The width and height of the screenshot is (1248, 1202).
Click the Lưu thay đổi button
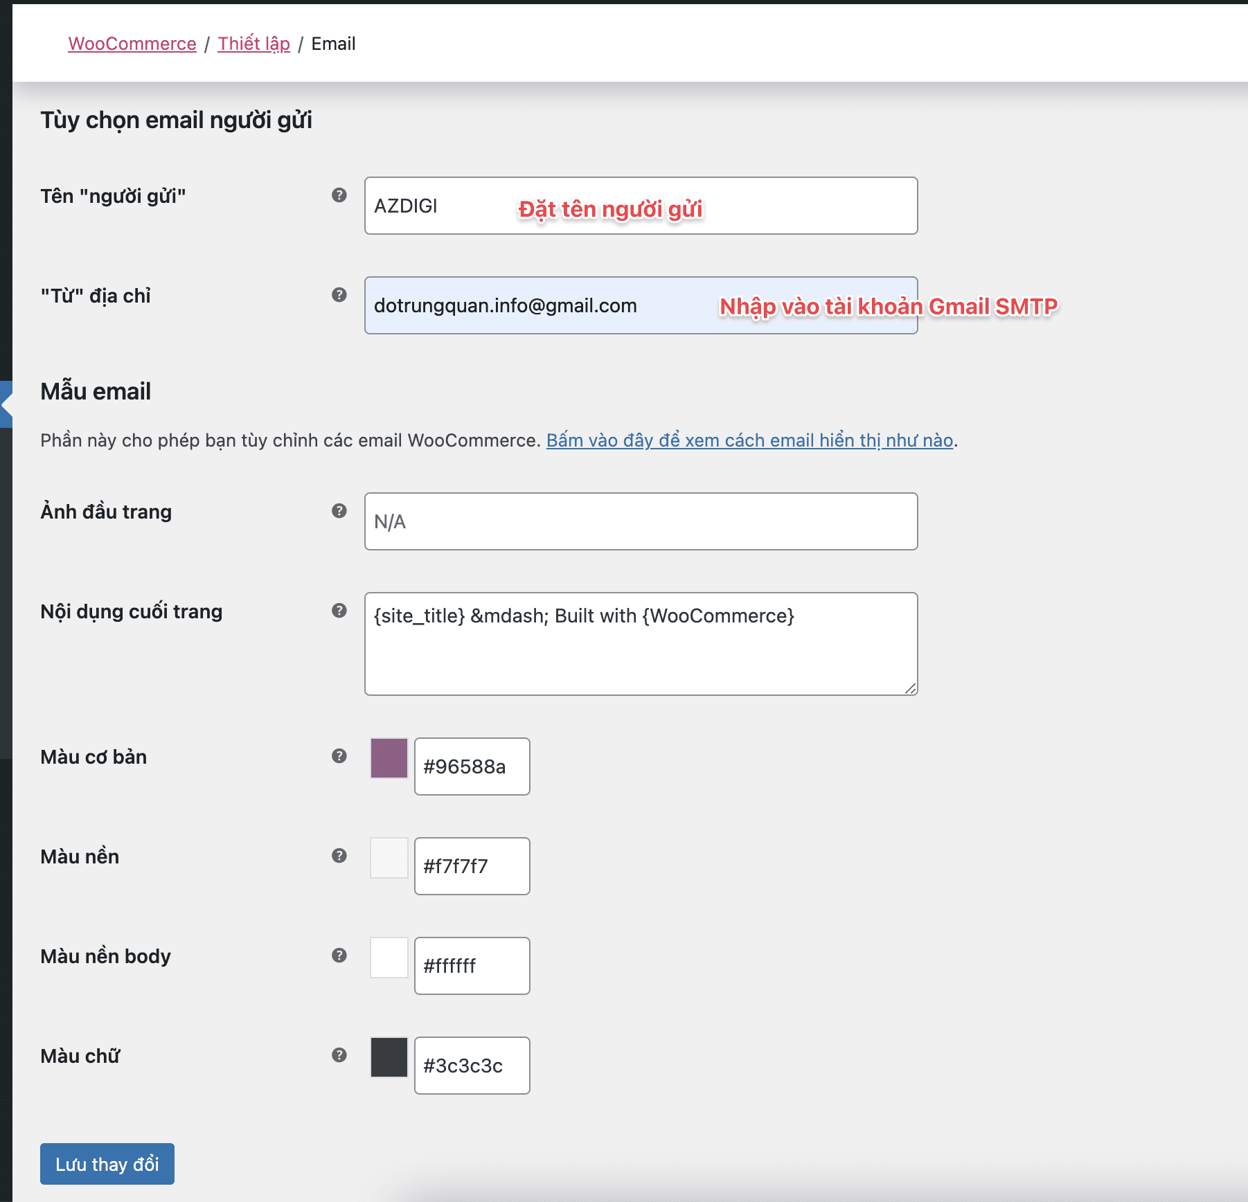(x=107, y=1164)
